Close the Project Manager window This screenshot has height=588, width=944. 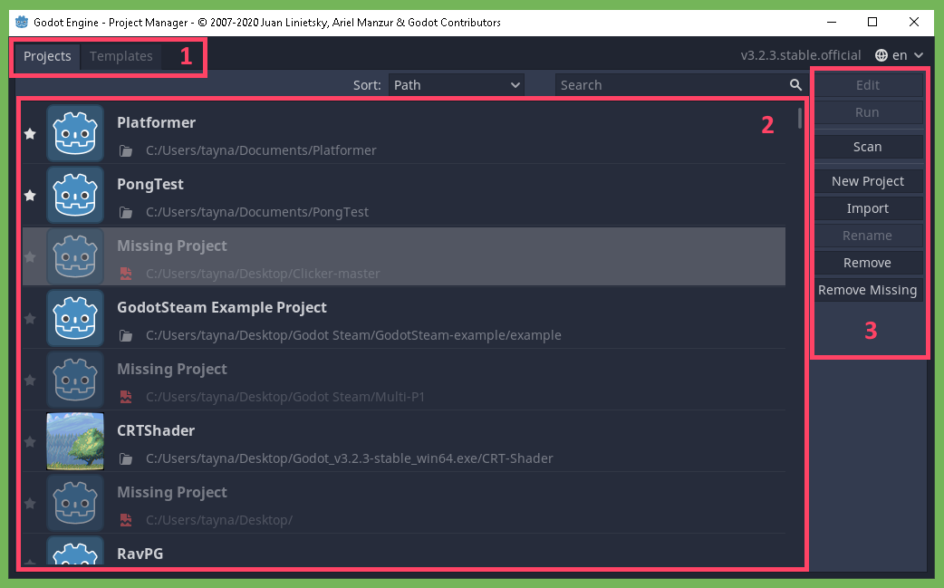914,23
